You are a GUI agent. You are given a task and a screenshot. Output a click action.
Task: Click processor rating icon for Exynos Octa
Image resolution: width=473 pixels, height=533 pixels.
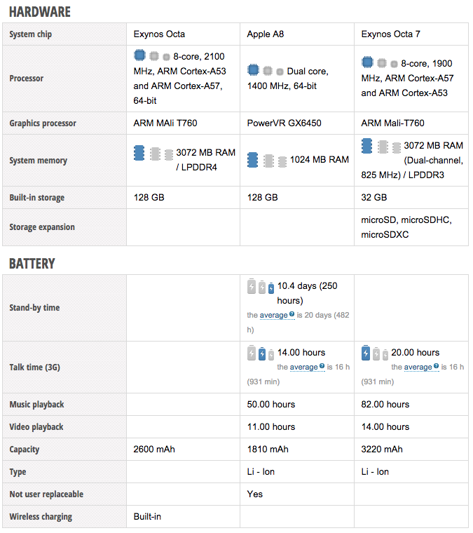151,55
